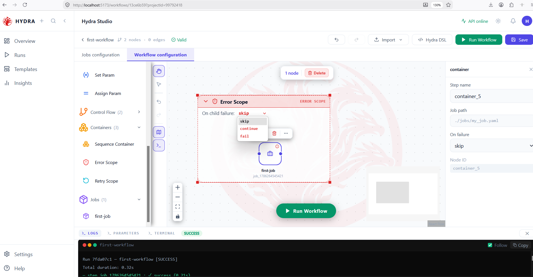Zoom in on the workflow canvas
This screenshot has height=277, width=533.
[177, 187]
